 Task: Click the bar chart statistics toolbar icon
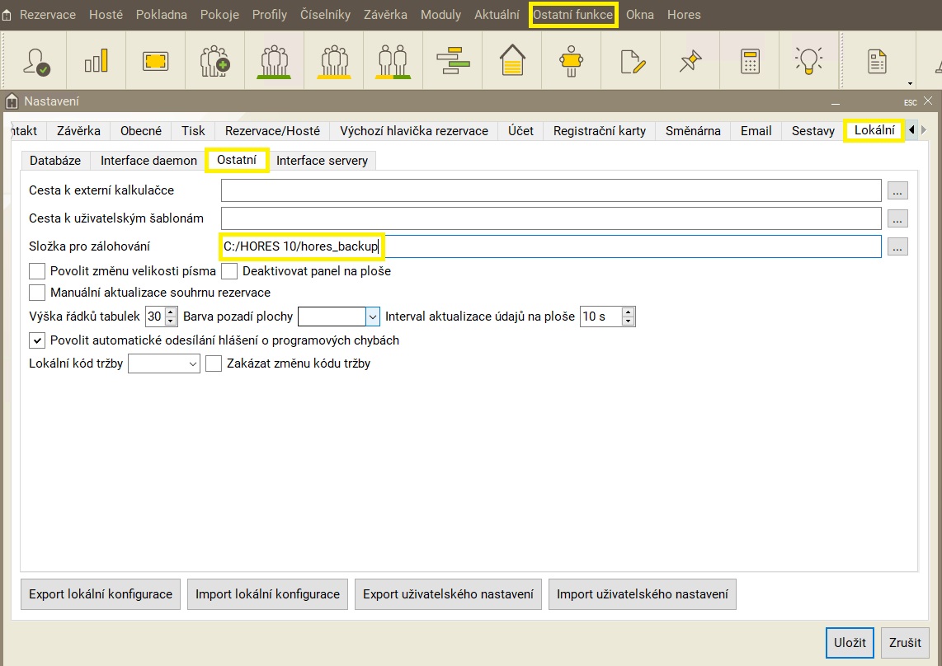[x=97, y=61]
